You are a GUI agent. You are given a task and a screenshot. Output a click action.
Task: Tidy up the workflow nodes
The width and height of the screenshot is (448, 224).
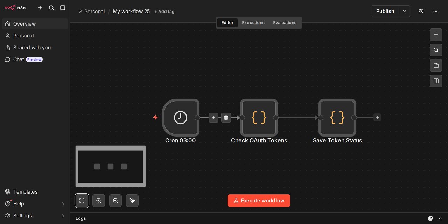coord(132,201)
